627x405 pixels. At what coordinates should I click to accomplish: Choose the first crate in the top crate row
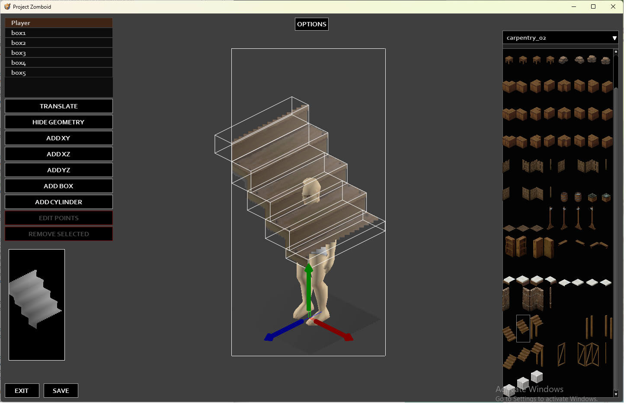click(509, 87)
